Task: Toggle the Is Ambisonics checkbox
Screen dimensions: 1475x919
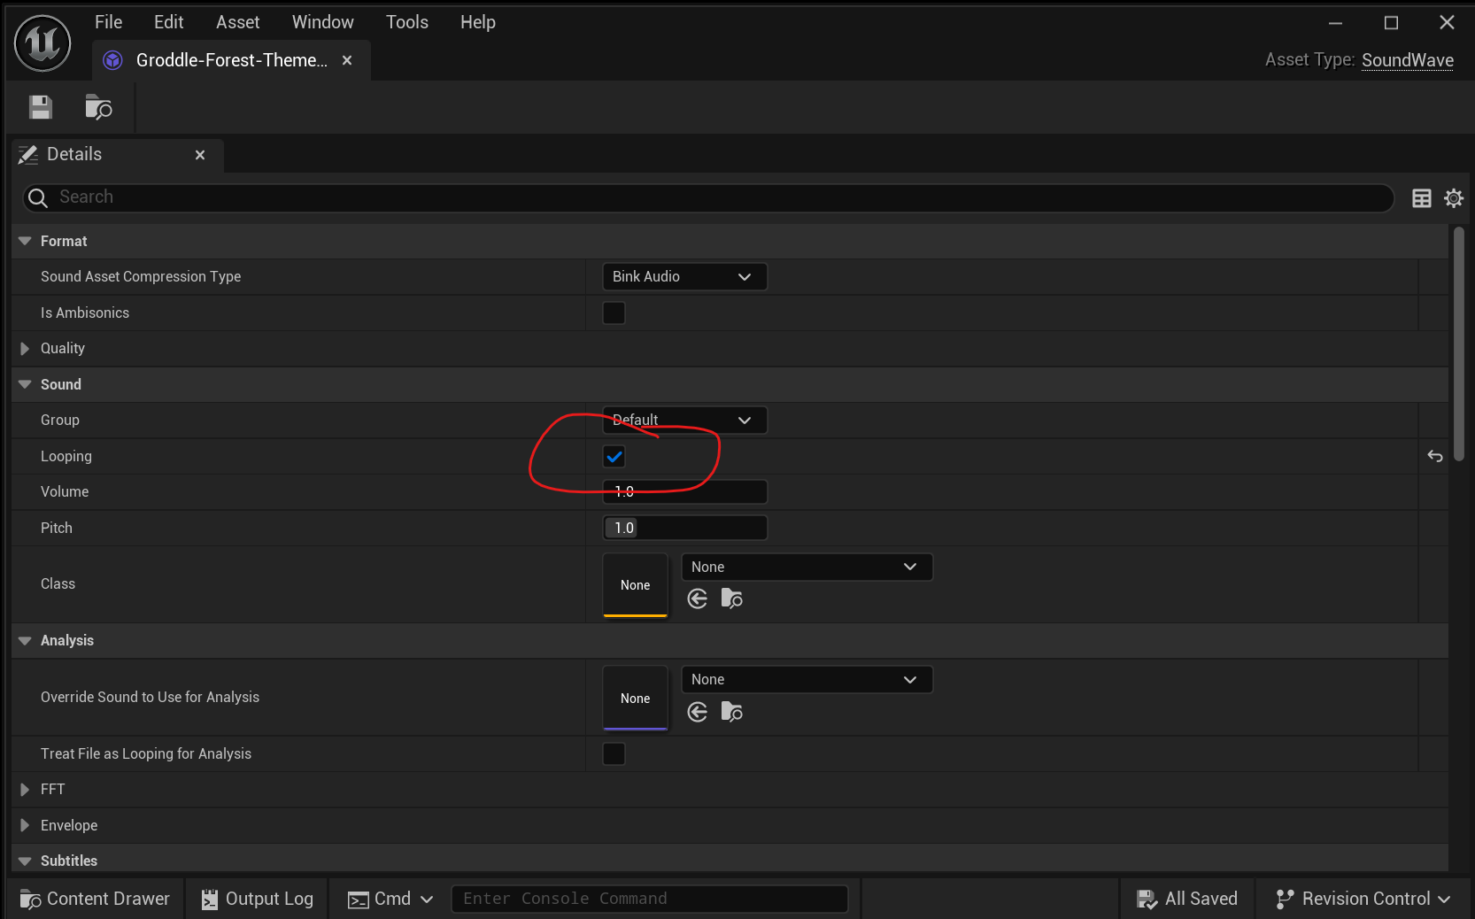Action: pos(614,313)
